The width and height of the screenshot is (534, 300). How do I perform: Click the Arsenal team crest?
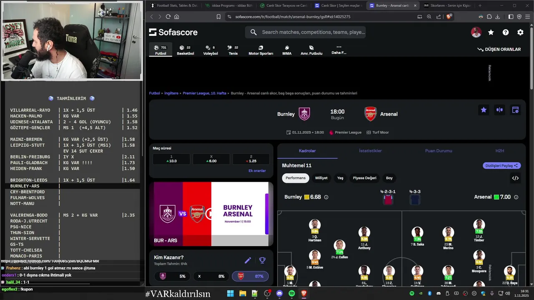coord(370,114)
